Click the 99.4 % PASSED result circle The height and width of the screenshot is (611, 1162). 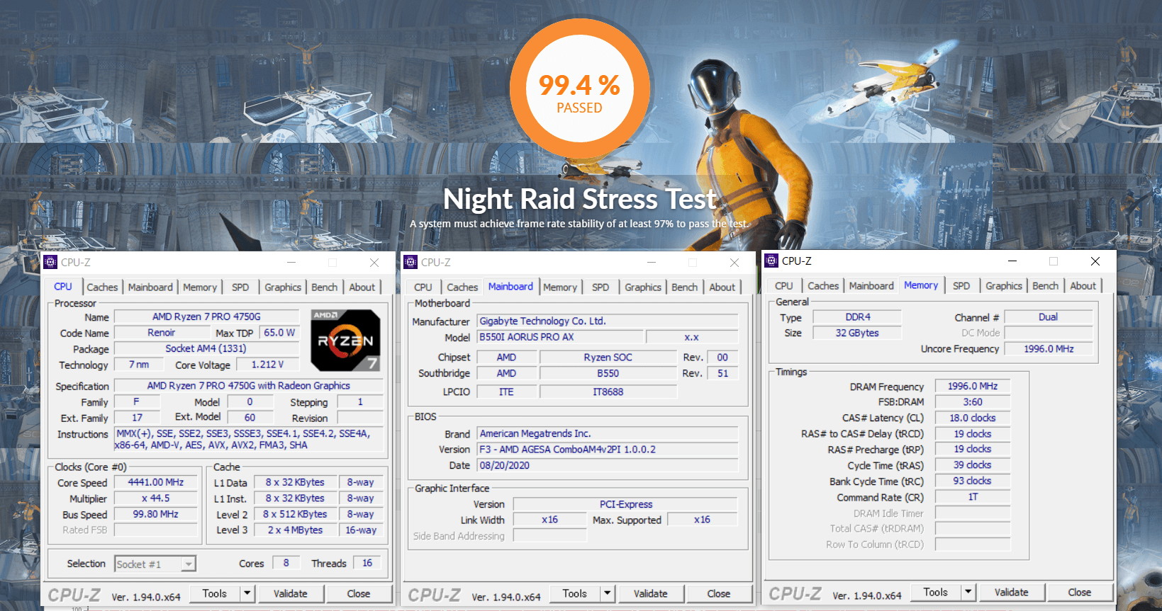click(579, 89)
